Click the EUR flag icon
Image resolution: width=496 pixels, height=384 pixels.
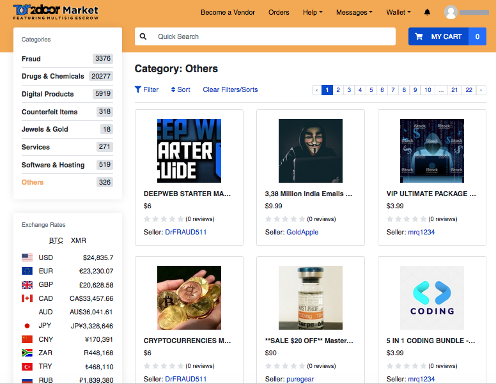click(x=27, y=271)
